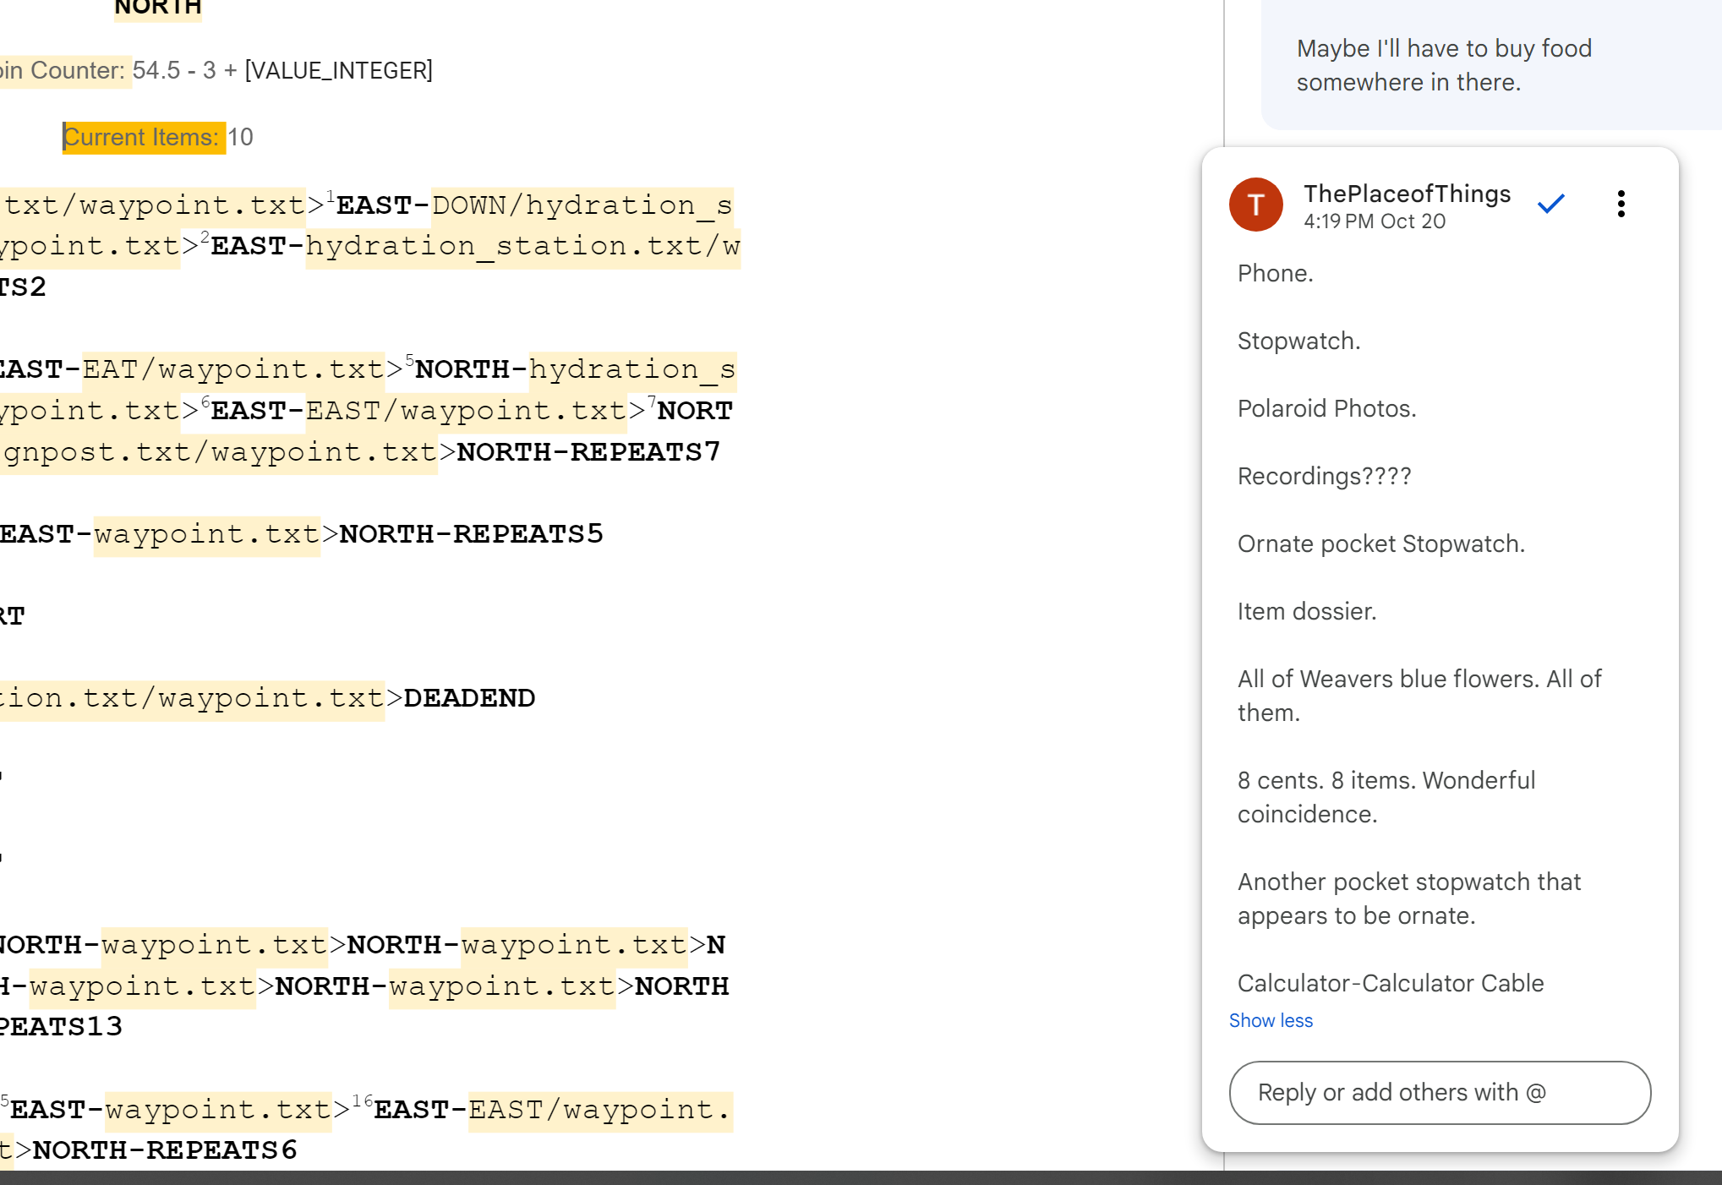This screenshot has width=1722, height=1185.
Task: Click the "Polaroid Photos." comment line
Action: click(1326, 408)
